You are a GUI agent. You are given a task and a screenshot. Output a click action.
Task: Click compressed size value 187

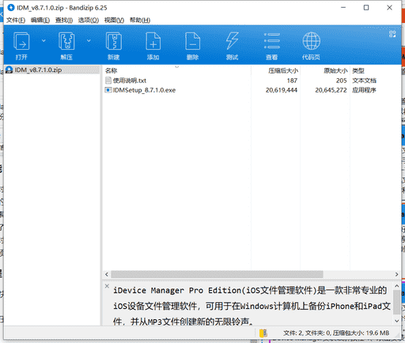pyautogui.click(x=292, y=81)
